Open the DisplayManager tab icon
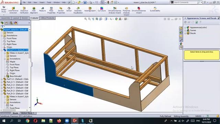 (15, 23)
